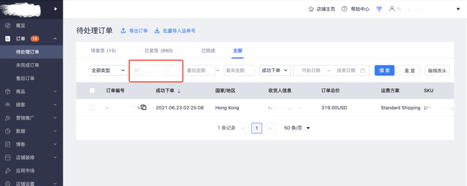The image size is (467, 186).
Task: Copy the order number with copy icon
Action: coord(144,108)
